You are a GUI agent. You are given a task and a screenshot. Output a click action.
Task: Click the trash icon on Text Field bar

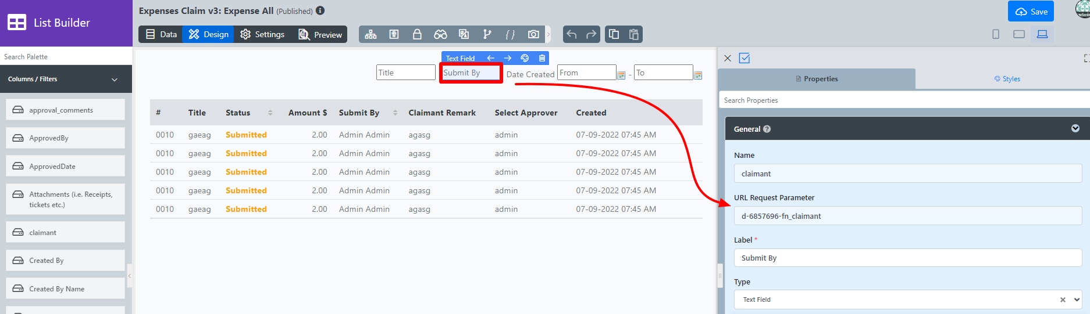542,58
